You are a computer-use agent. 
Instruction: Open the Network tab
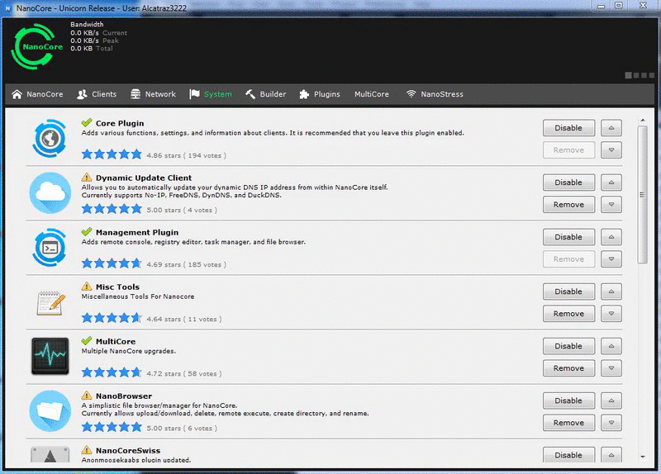coord(153,94)
